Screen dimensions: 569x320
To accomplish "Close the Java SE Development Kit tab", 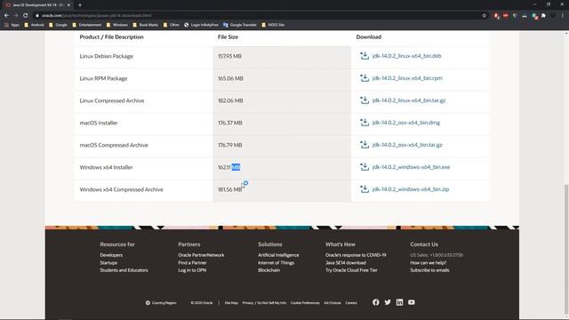I will (68, 5).
